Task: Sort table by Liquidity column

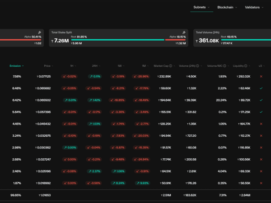Action: [242, 66]
